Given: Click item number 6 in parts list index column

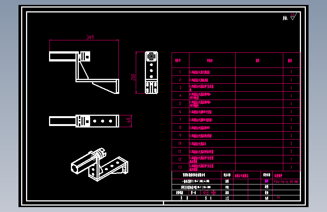Looking at the screenshot, I should [x=180, y=111].
